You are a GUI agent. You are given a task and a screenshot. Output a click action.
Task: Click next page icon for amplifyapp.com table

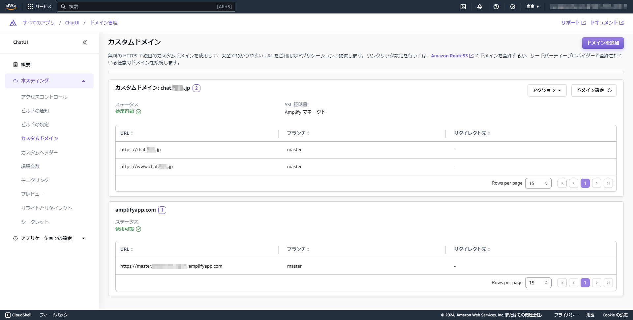[x=597, y=283]
